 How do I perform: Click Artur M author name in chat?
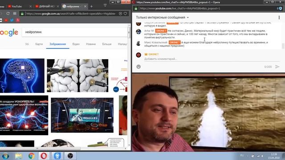[x=149, y=31]
